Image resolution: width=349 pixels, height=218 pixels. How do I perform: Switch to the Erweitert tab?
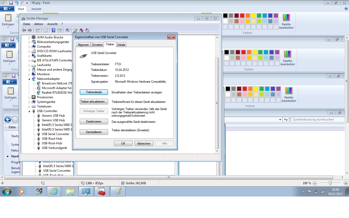point(97,45)
